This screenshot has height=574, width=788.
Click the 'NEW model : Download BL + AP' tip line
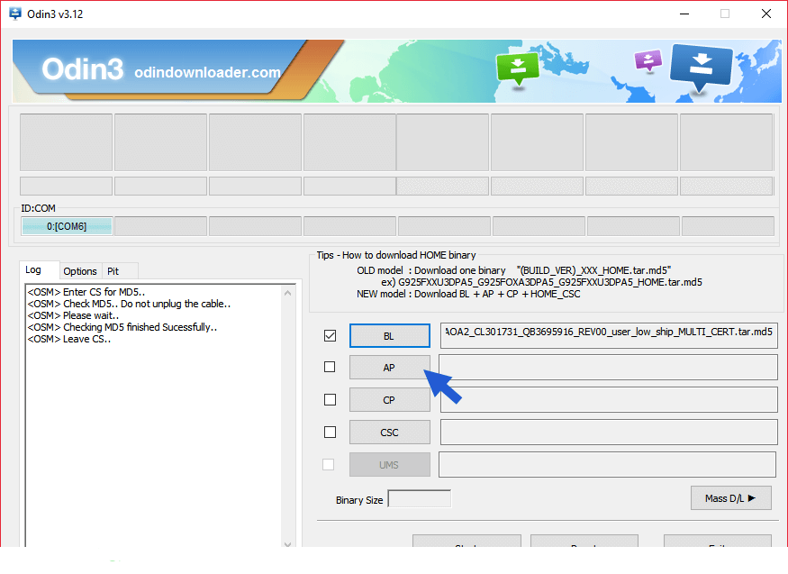[468, 294]
